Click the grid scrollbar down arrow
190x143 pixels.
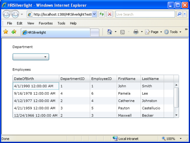pos(176,115)
